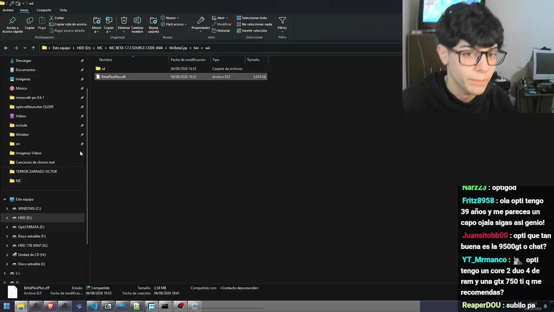Expand the HDD 1TB WIN7 (G:) drive

tap(7, 246)
